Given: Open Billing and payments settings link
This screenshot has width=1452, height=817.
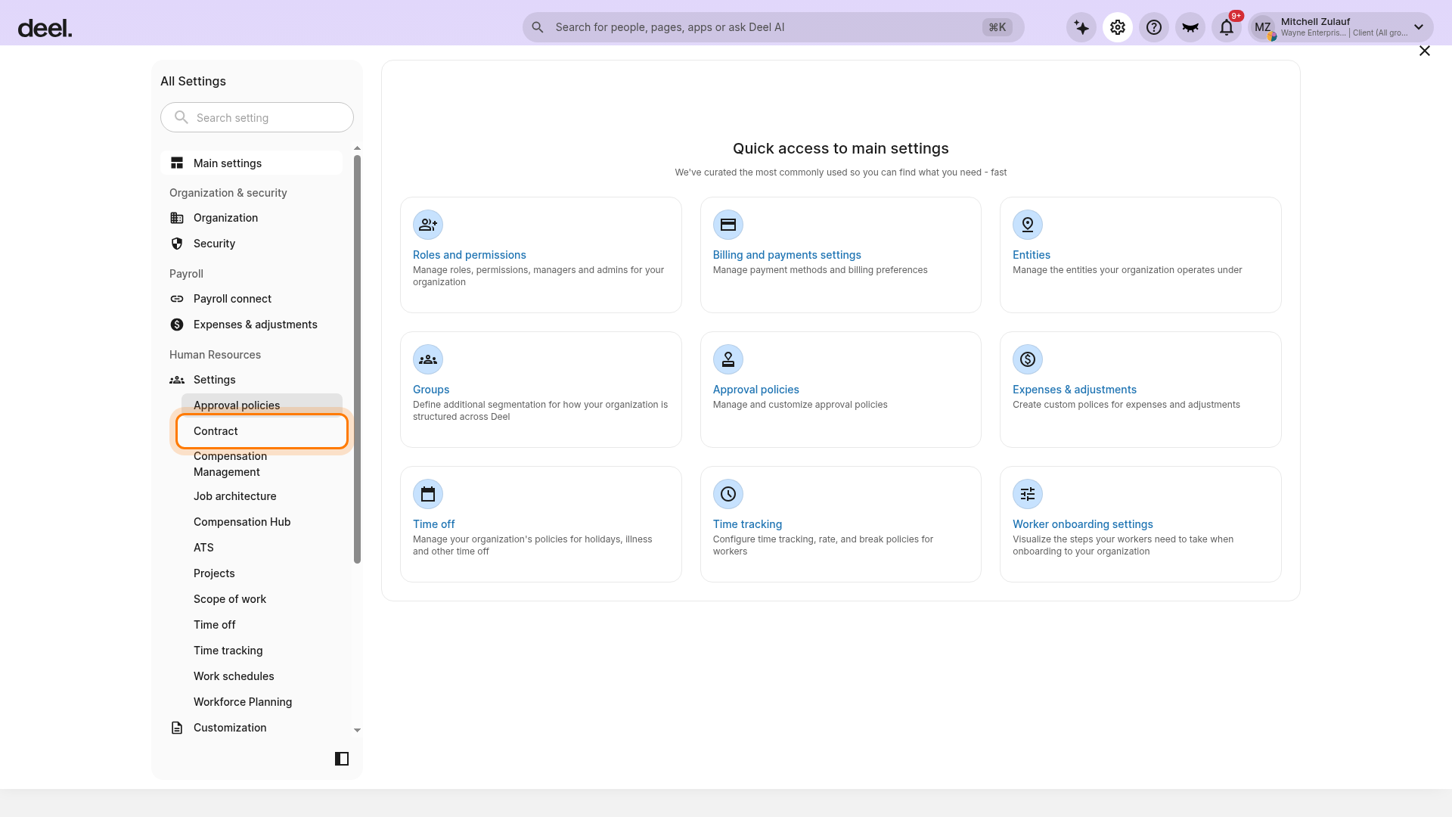Looking at the screenshot, I should coord(787,255).
